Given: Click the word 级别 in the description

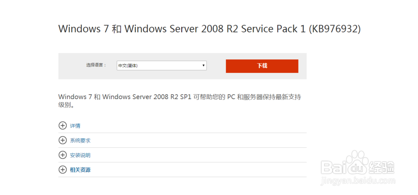Looking at the screenshot, I should (65, 105).
